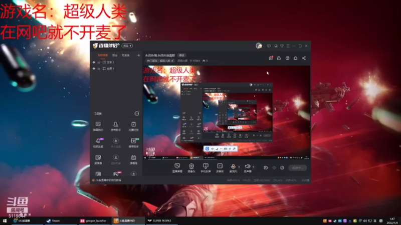
Task: Click the popularity flame count
Action: 205,60
